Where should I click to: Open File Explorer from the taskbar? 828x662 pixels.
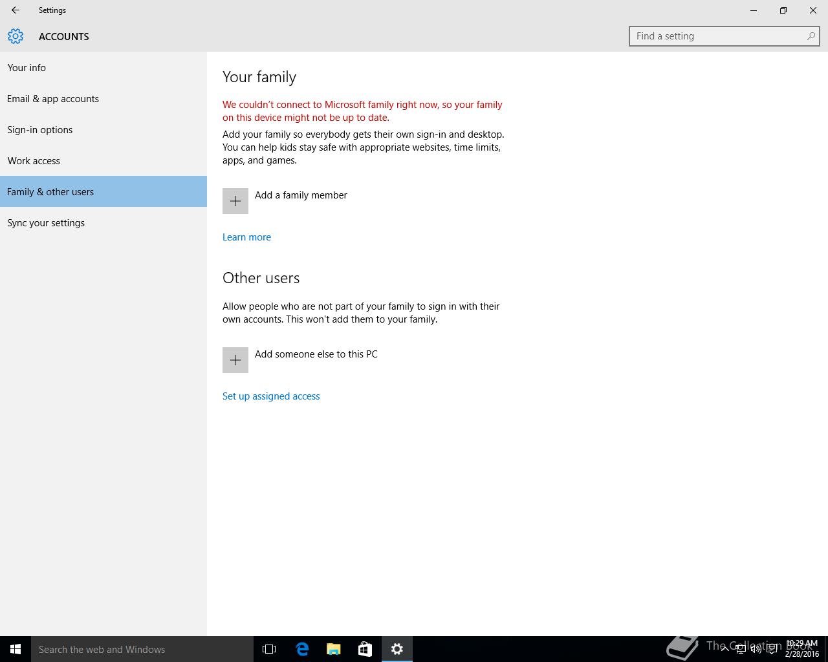point(334,649)
